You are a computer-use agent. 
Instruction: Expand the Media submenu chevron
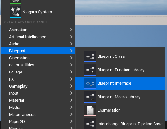pos(71,107)
